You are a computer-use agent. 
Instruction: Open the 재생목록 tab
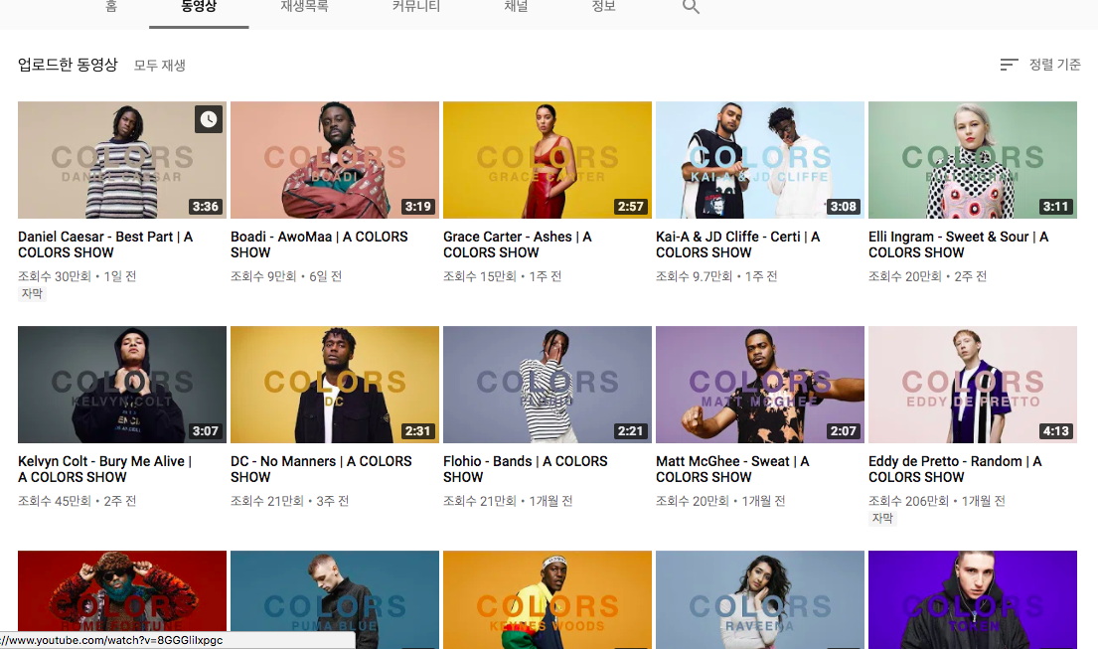(x=304, y=7)
